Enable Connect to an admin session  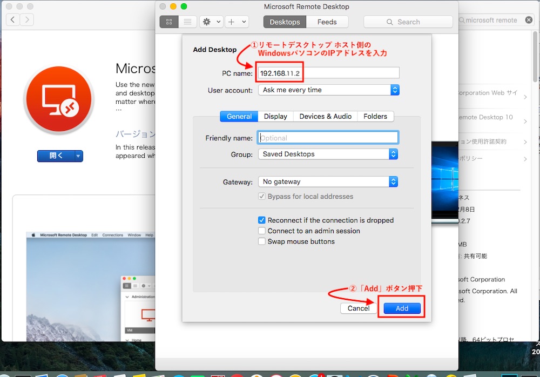click(262, 231)
